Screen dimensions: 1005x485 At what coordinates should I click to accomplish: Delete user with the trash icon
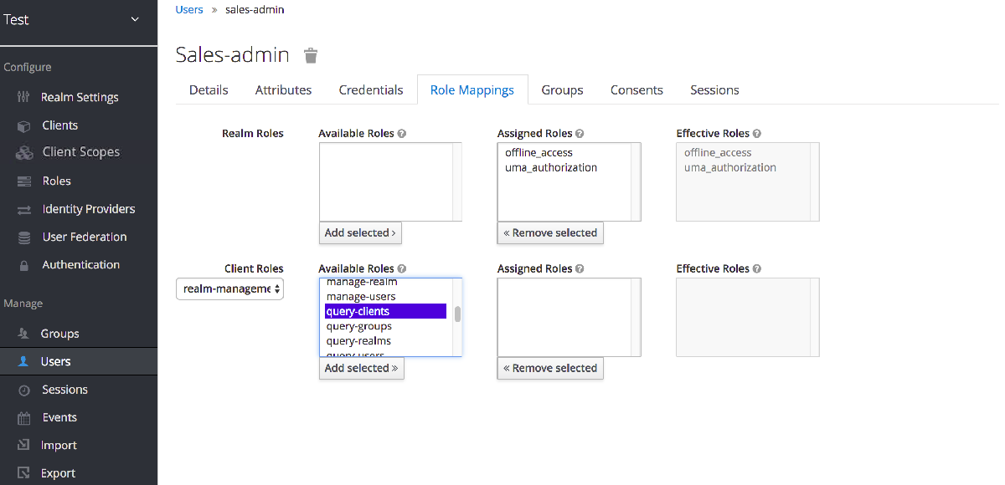pyautogui.click(x=311, y=56)
